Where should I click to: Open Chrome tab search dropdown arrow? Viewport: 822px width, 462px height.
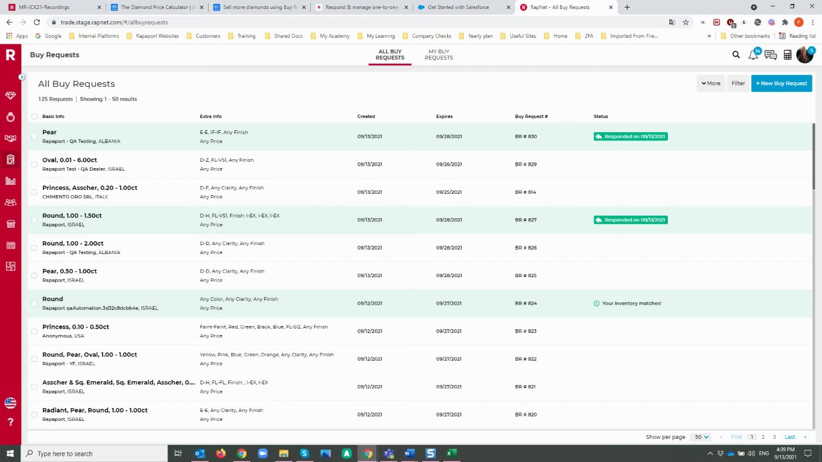pyautogui.click(x=753, y=7)
